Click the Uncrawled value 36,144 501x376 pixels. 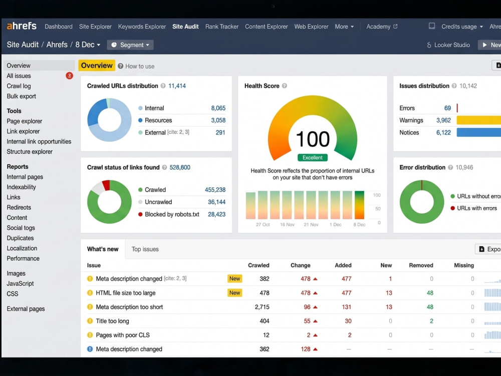click(x=216, y=202)
